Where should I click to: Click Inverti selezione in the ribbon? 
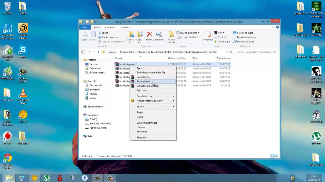[x=244, y=42]
